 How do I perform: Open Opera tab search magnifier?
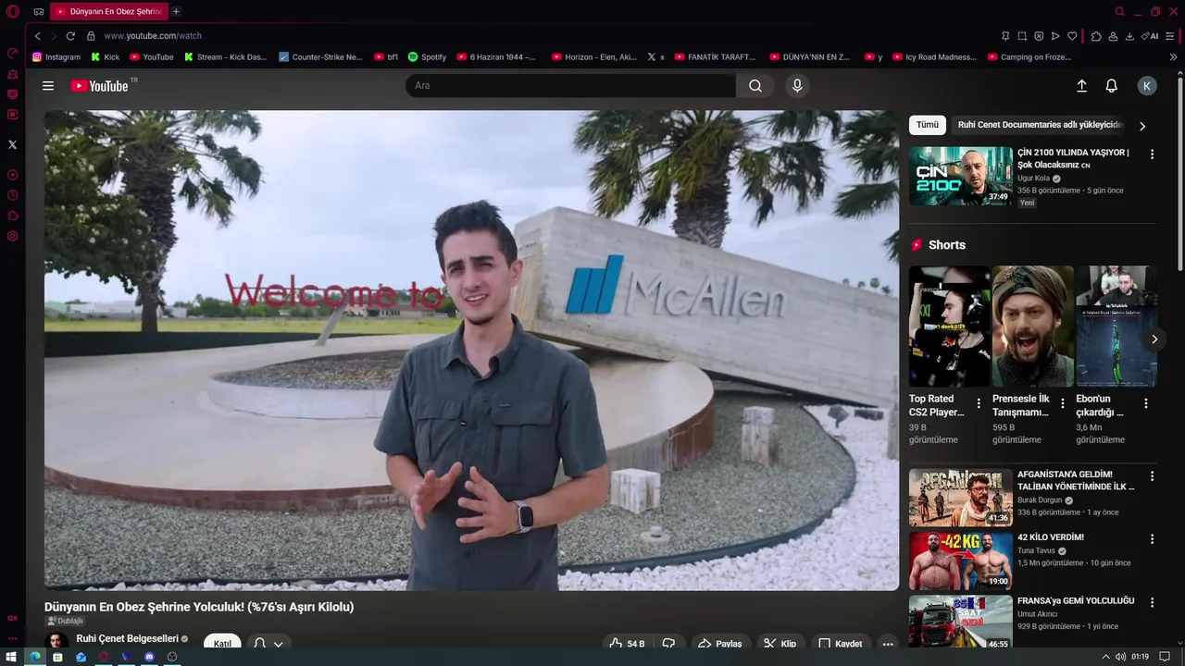1119,12
